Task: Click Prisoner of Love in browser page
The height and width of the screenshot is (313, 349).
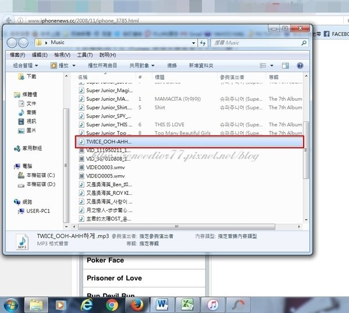Action: tap(114, 278)
